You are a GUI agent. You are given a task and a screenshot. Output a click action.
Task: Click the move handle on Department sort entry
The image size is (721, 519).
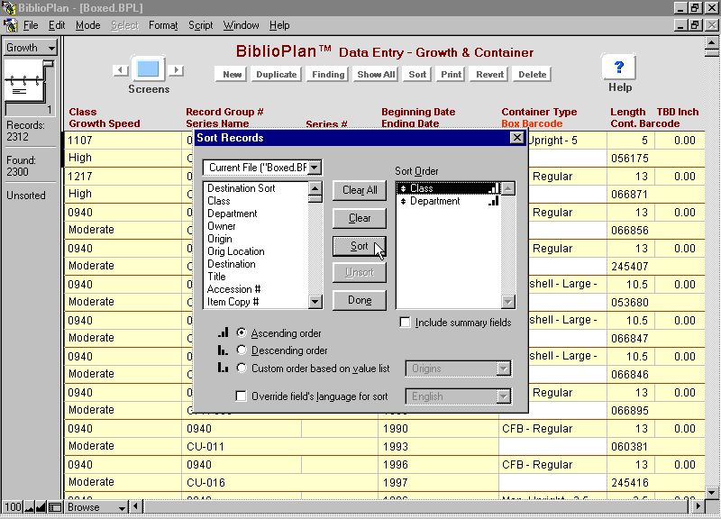coord(403,201)
